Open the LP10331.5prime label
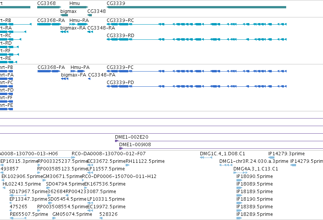 pyautogui.click(x=106, y=199)
